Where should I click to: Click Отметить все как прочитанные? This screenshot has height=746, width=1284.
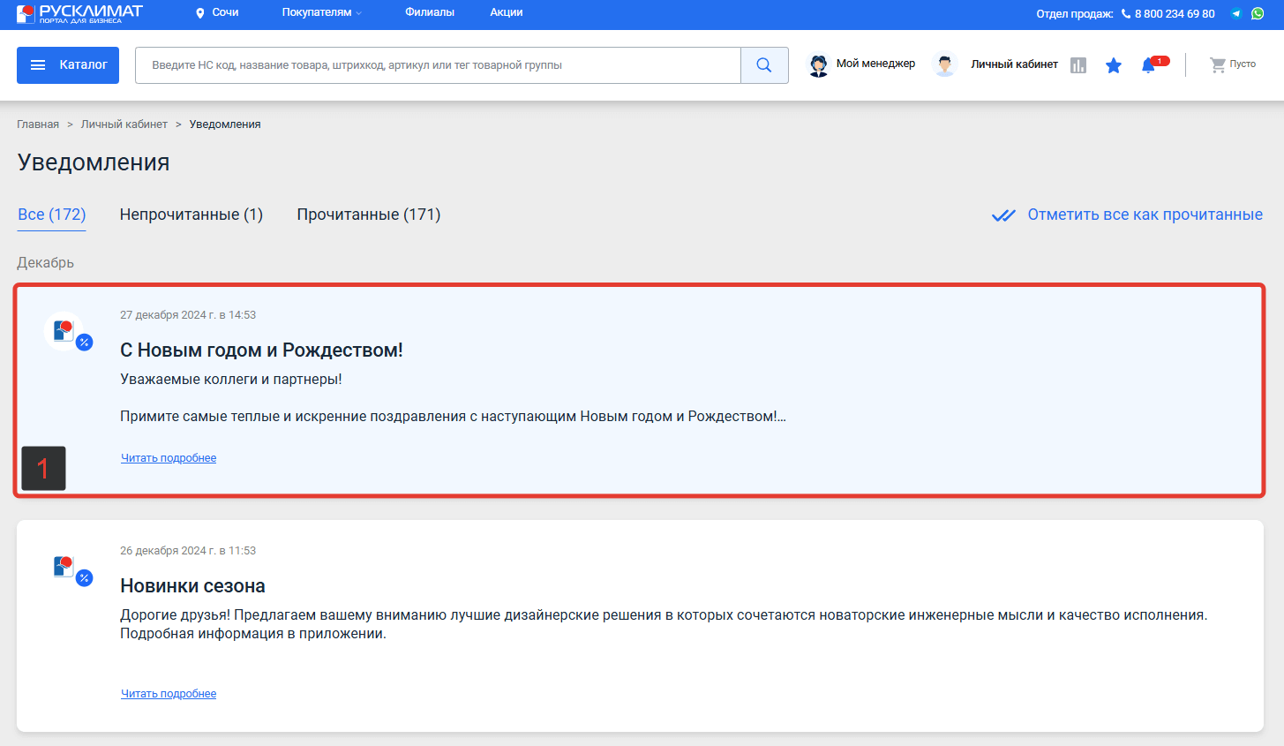(x=1145, y=215)
